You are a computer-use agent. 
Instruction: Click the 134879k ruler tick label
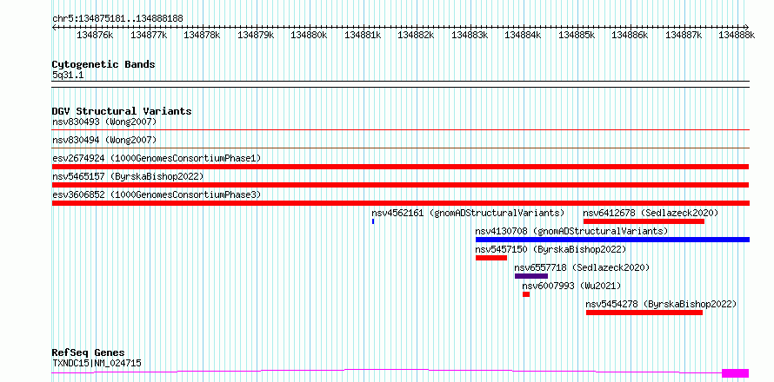point(256,35)
